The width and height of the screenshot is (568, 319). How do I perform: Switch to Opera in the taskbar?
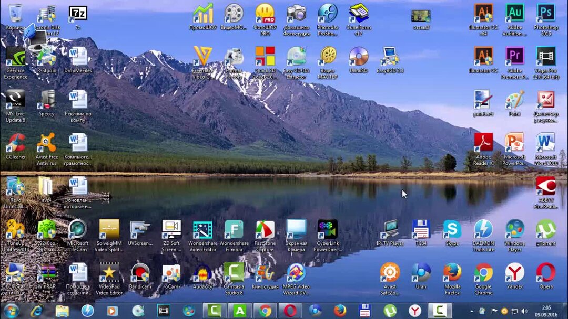pyautogui.click(x=290, y=311)
